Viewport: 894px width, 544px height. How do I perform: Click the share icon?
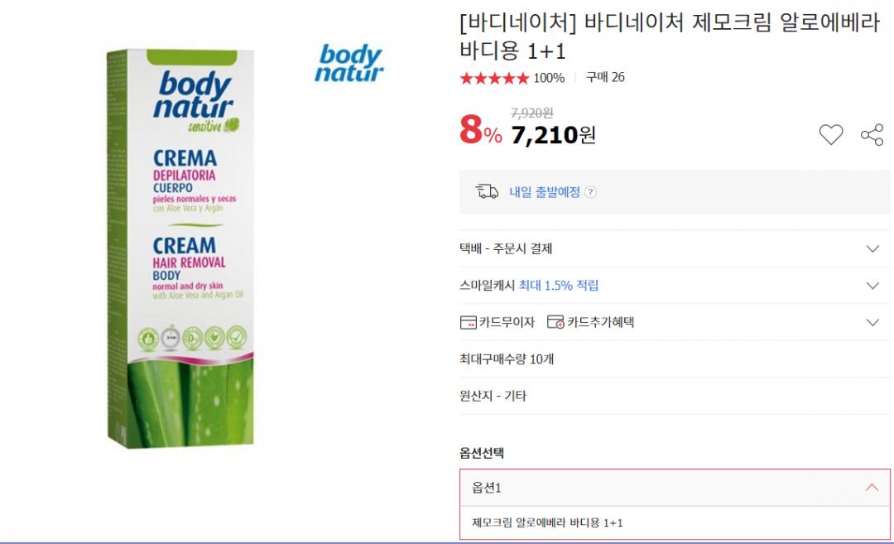(872, 134)
